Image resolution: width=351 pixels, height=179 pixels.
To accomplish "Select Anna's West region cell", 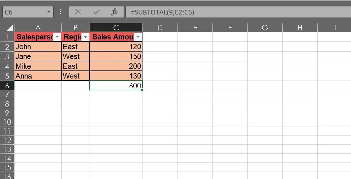I will [75, 76].
